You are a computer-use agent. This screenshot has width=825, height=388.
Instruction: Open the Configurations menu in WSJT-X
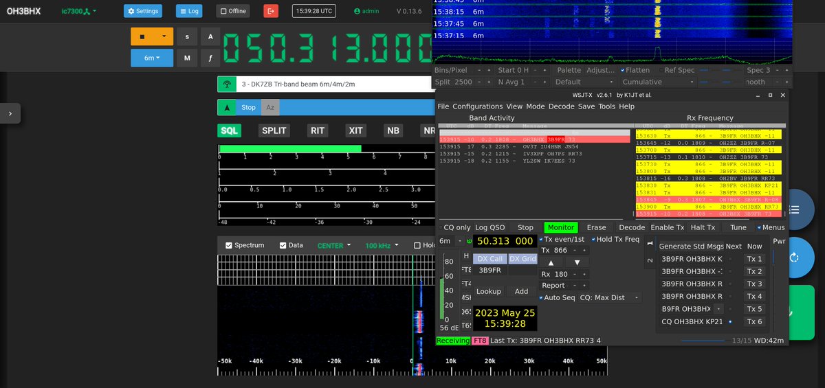(x=478, y=106)
